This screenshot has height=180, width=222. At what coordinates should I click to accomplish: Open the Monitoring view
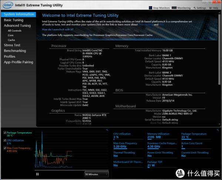click(x=181, y=8)
